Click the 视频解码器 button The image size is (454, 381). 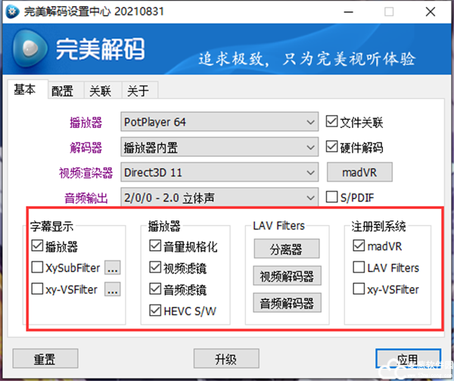287,276
